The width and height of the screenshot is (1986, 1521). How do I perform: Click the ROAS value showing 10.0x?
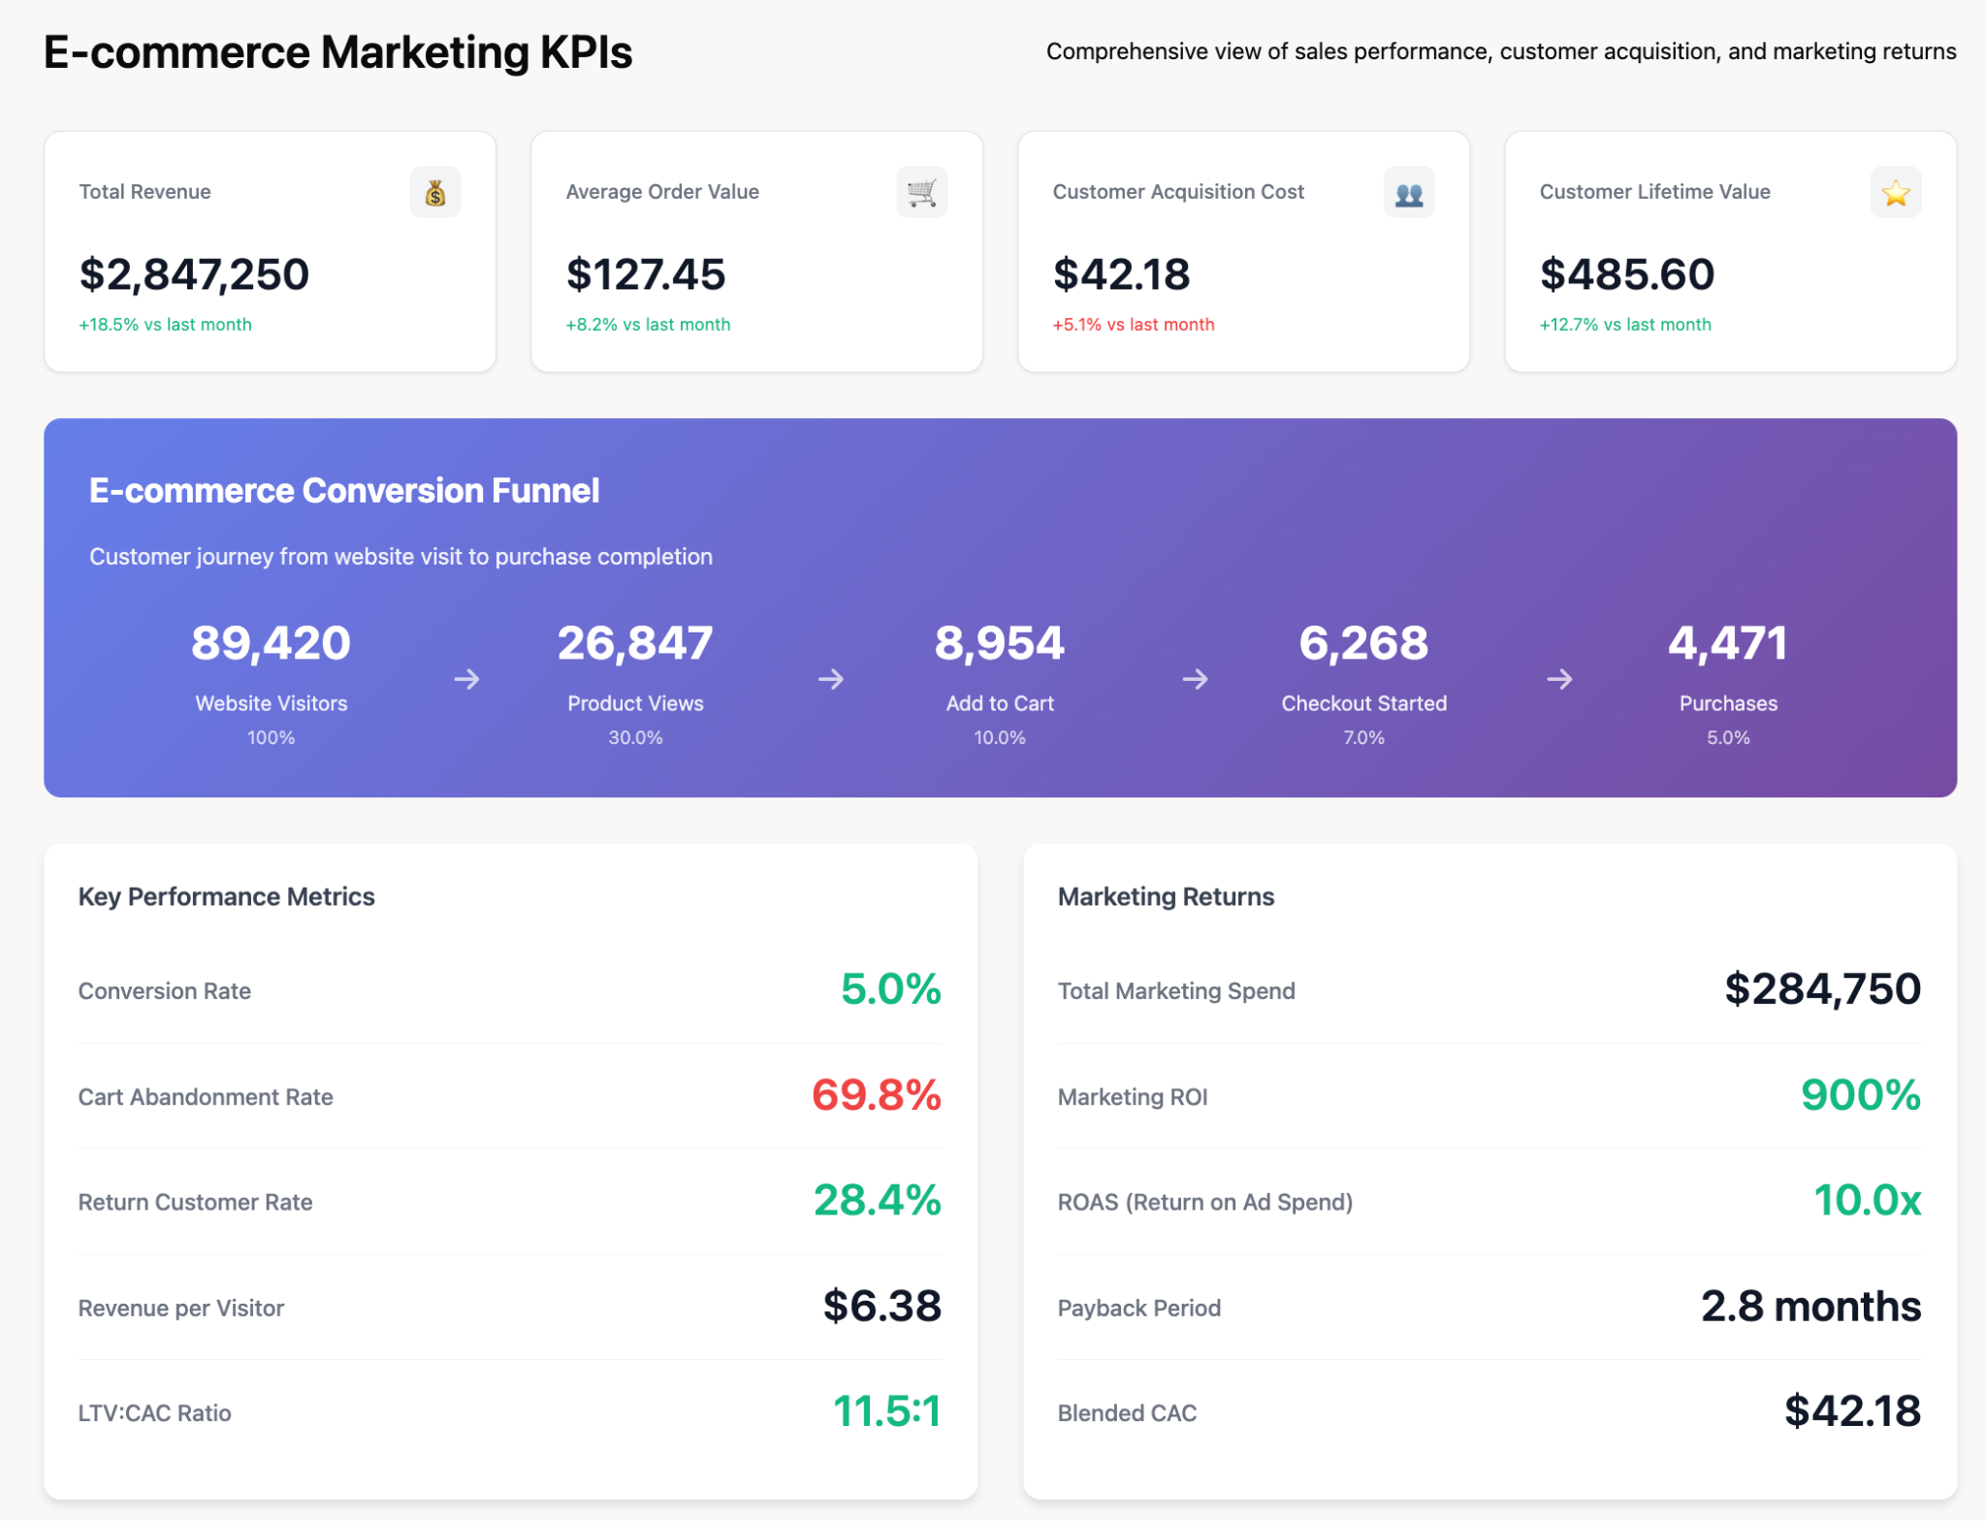[x=1867, y=1201]
